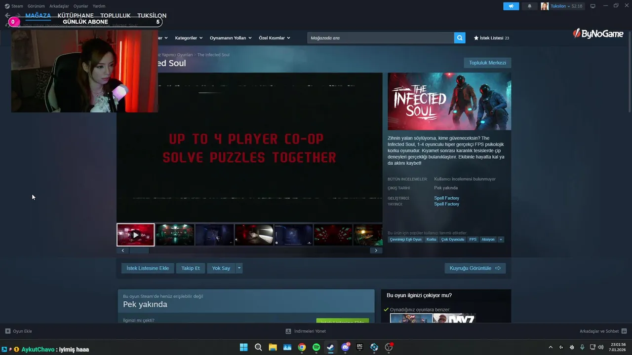632x355 pixels.
Task: Click the thumbnail strip scrollbar handle
Action: tap(139, 250)
